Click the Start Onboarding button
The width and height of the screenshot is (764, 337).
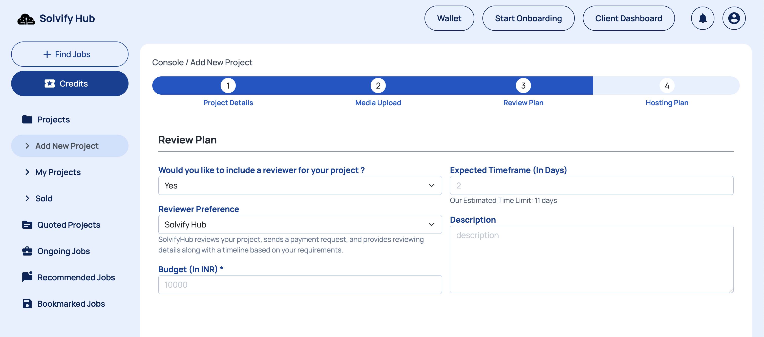click(528, 18)
